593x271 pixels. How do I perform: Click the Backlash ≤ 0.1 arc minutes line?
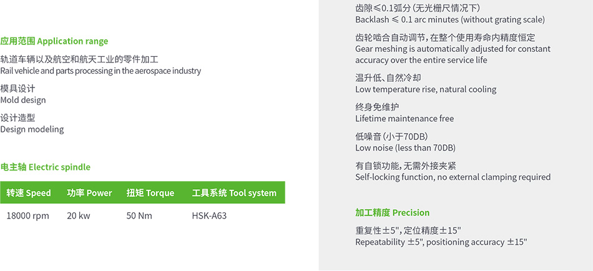pos(450,20)
